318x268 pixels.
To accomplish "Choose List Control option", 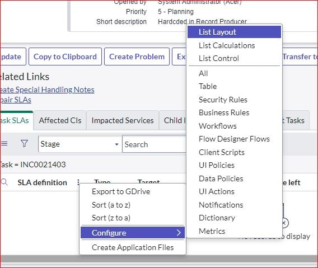I will coord(218,59).
